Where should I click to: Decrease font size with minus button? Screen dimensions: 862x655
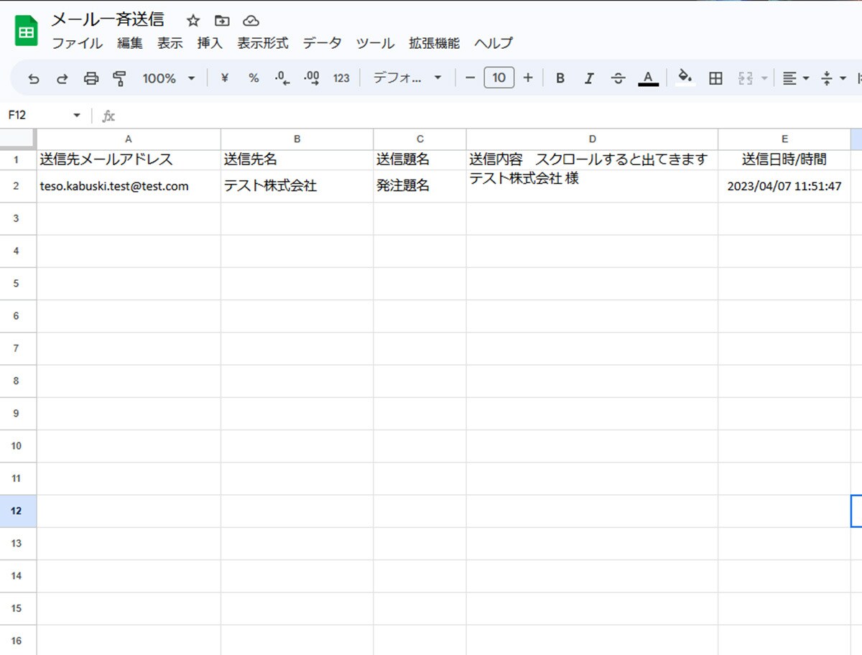coord(471,78)
